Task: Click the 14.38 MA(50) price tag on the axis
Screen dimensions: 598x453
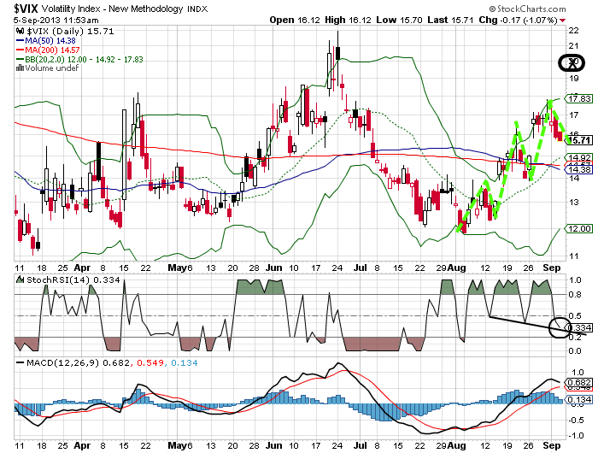Action: point(579,169)
